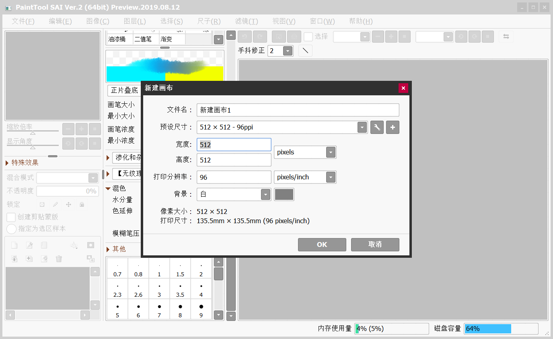The image size is (553, 339).
Task: Open preset size editor wrench icon
Action: 377,127
